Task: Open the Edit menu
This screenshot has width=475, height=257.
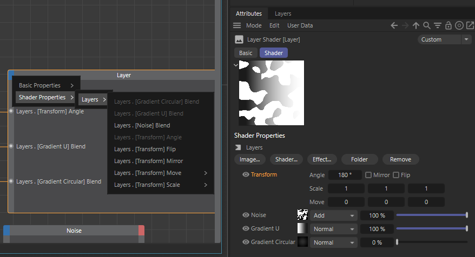Action: (274, 26)
